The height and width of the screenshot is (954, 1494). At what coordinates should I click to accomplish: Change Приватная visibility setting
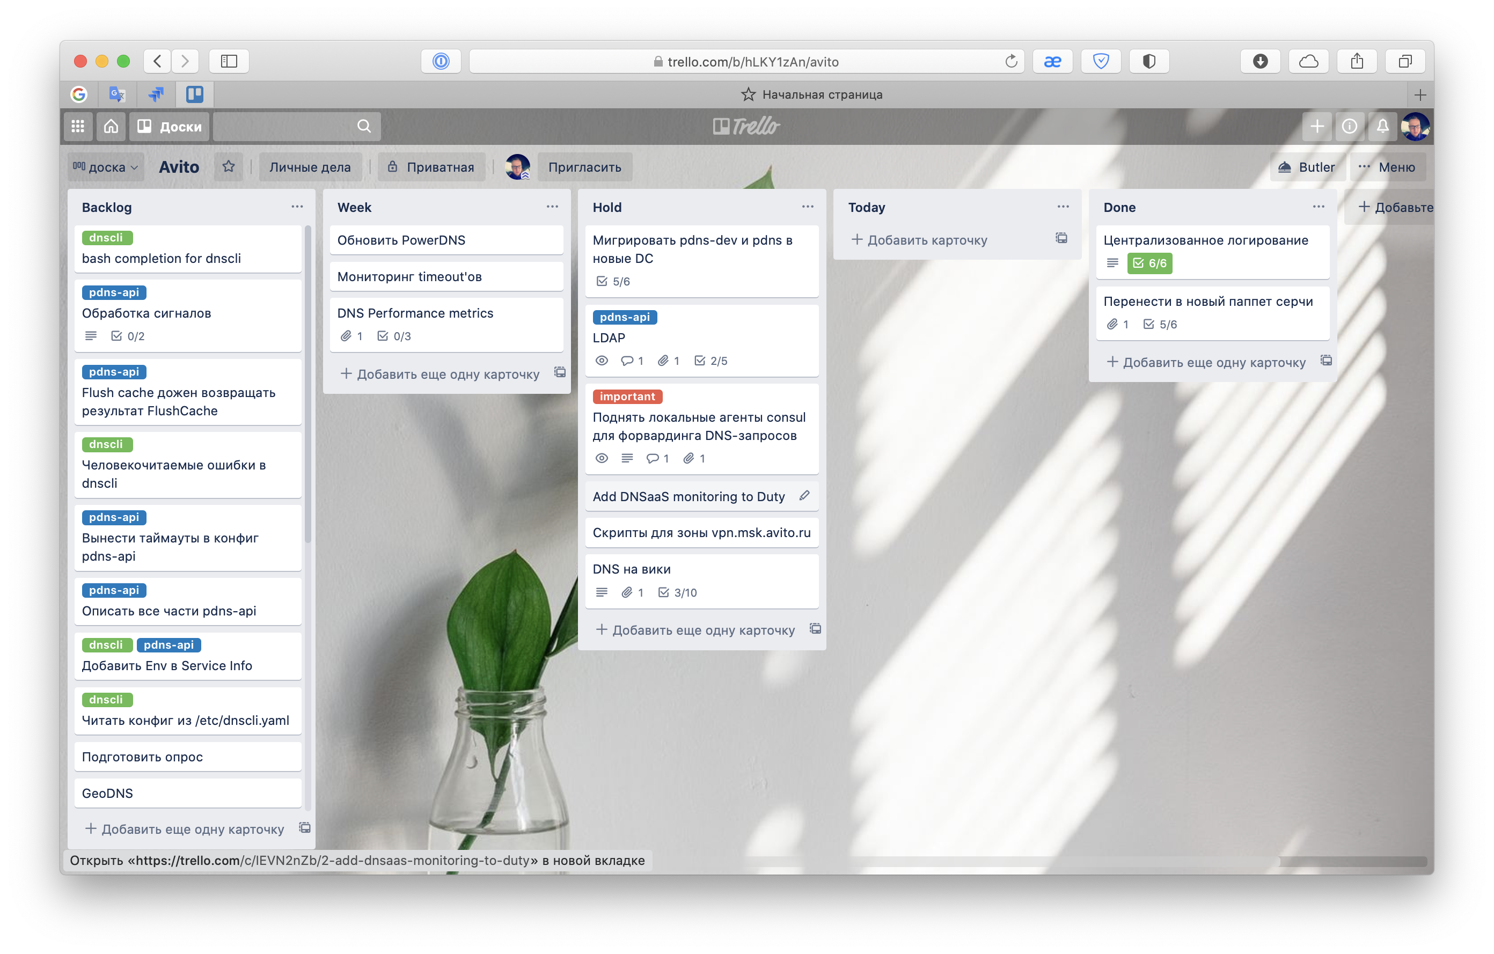(431, 167)
